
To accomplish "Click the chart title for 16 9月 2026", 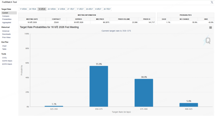I will tap(49, 27).
